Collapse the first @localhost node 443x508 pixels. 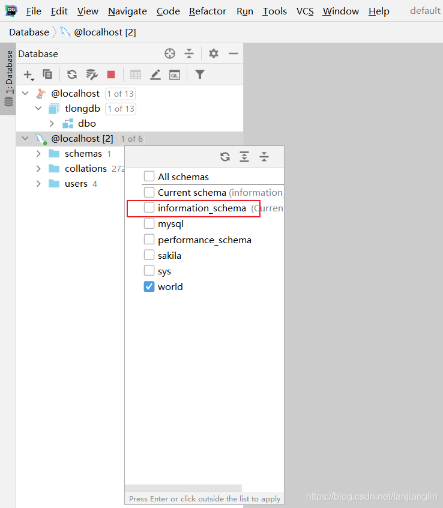(x=25, y=93)
